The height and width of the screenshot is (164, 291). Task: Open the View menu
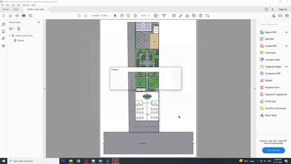pyautogui.click(x=13, y=5)
